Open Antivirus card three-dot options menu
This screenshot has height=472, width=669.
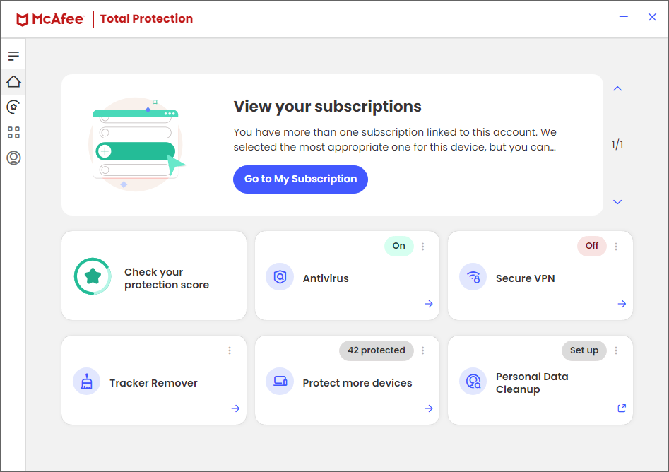[x=423, y=247]
